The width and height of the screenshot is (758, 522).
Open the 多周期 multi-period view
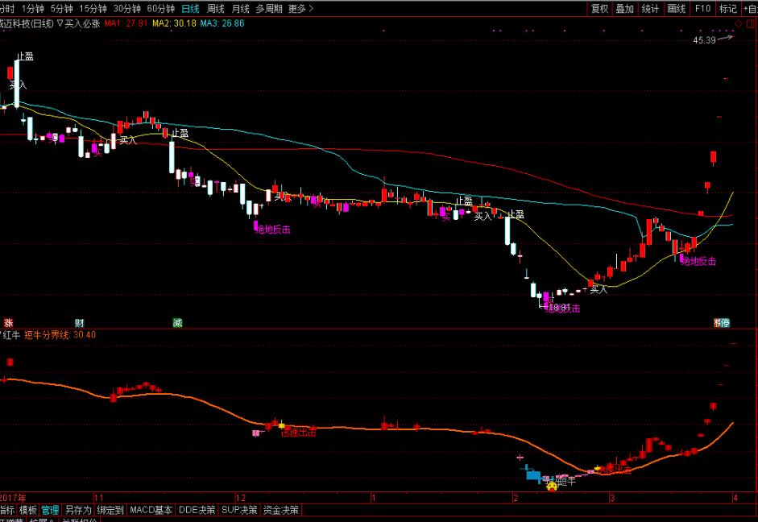tap(269, 8)
